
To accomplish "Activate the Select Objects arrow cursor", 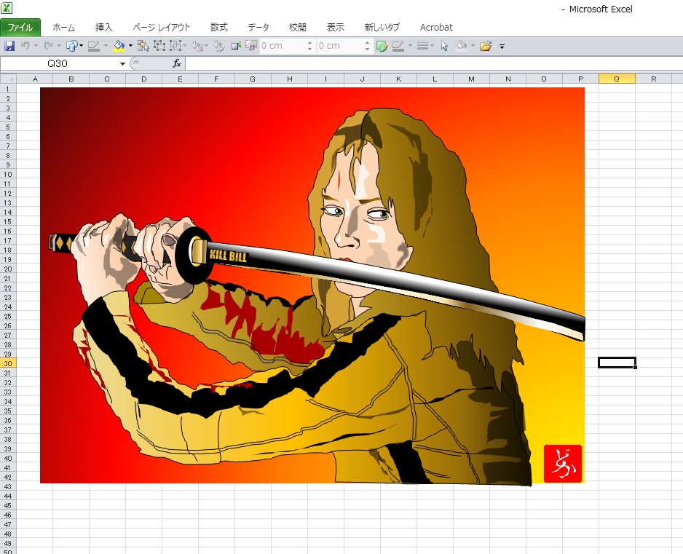I will coord(444,46).
